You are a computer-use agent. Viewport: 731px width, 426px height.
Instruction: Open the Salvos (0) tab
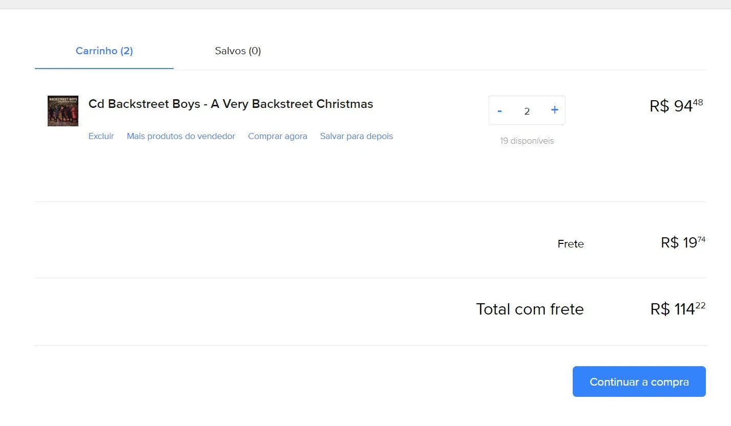pyautogui.click(x=238, y=51)
